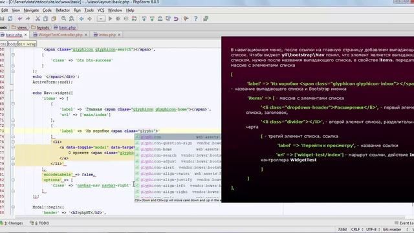Click the Cut scissors icon
Image resolution: width=414 pixels, height=233 pixels.
(x=38, y=19)
